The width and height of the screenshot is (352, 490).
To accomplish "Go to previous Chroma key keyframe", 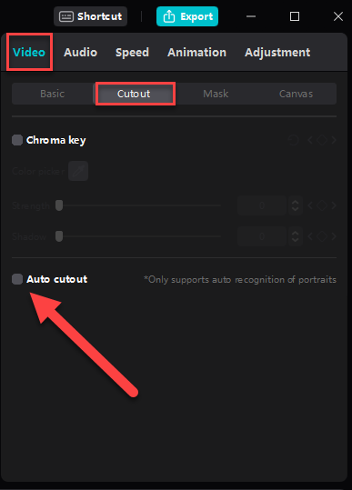I will click(x=310, y=140).
